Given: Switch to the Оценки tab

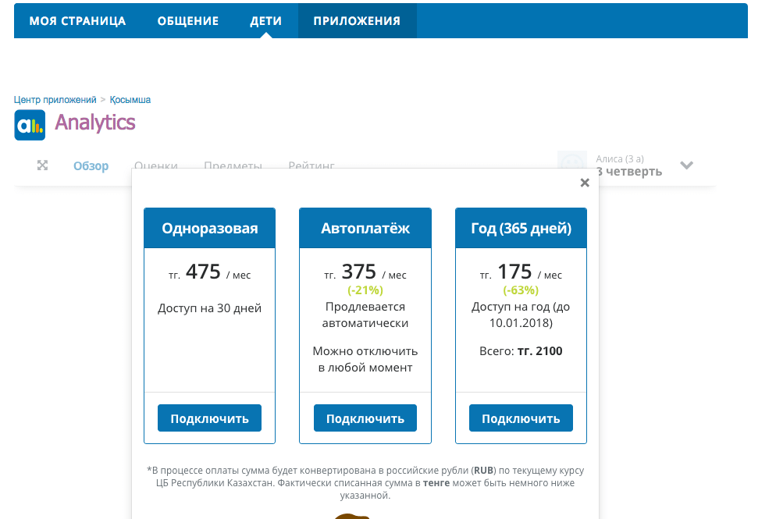Looking at the screenshot, I should [x=156, y=165].
